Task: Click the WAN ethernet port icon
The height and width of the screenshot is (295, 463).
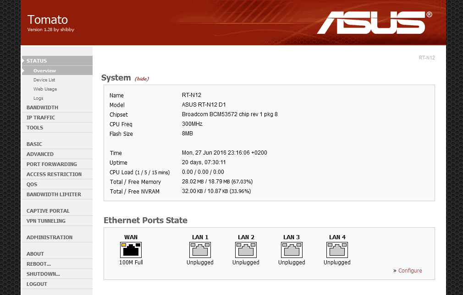Action: click(131, 250)
